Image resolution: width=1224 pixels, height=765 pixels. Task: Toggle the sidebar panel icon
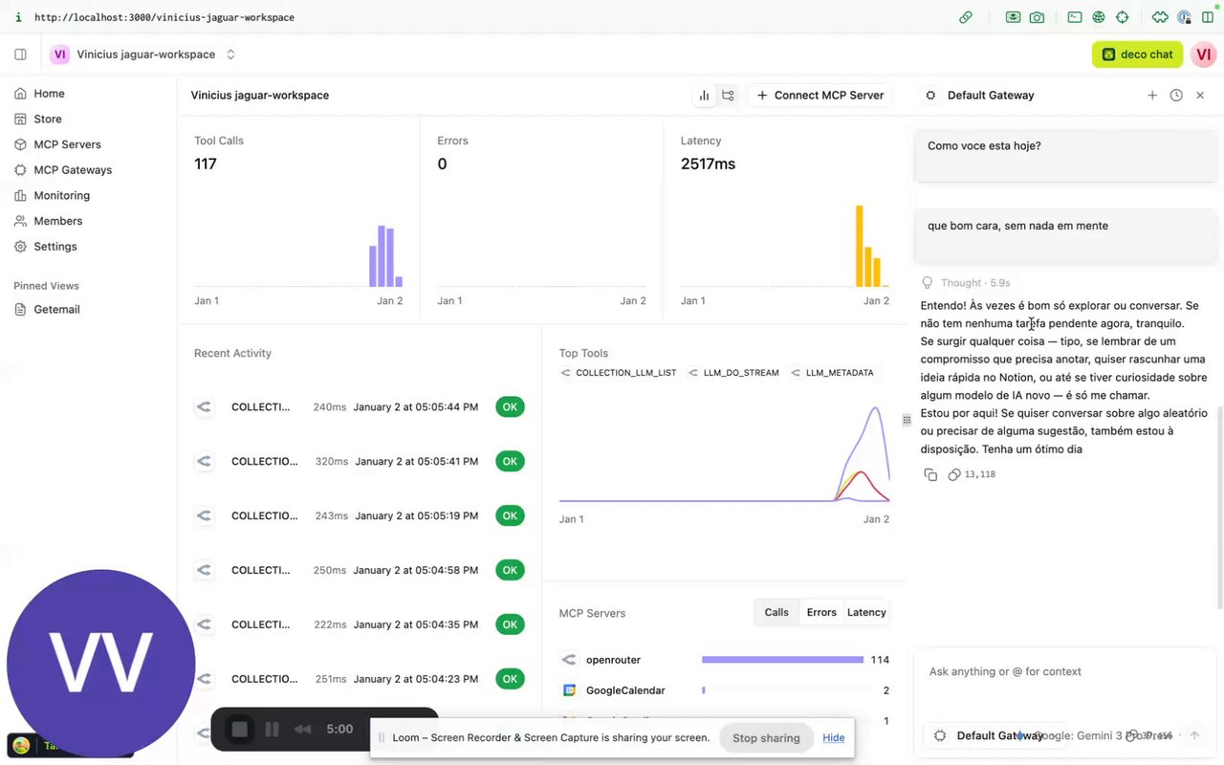20,55
